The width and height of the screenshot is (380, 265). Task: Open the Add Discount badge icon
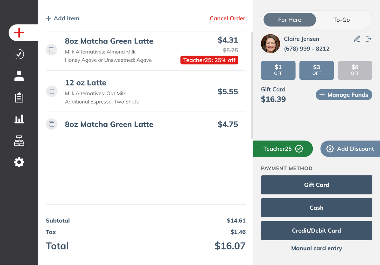pos(330,148)
